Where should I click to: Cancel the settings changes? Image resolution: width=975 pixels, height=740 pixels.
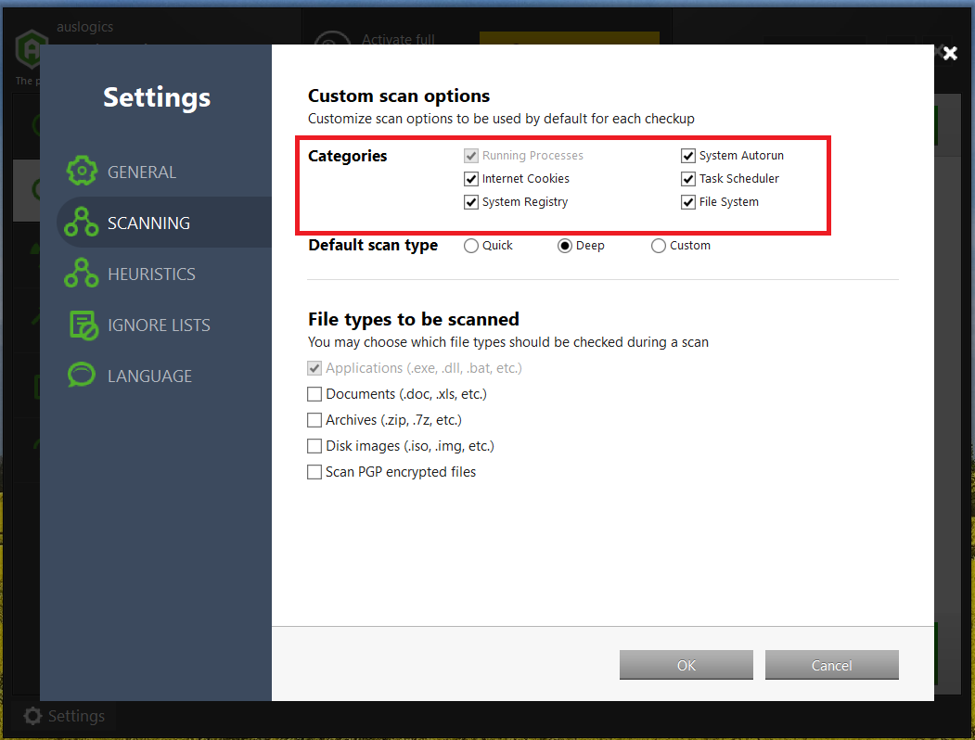pyautogui.click(x=831, y=665)
